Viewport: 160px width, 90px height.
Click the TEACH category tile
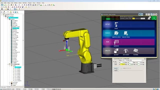(107, 33)
